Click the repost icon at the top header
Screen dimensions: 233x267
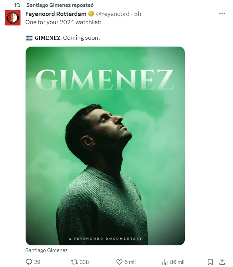[17, 5]
